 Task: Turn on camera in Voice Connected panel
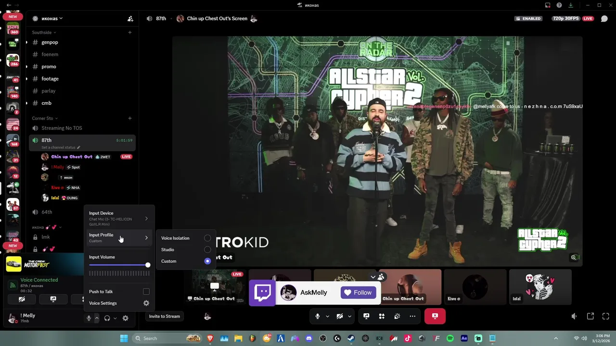[22, 299]
